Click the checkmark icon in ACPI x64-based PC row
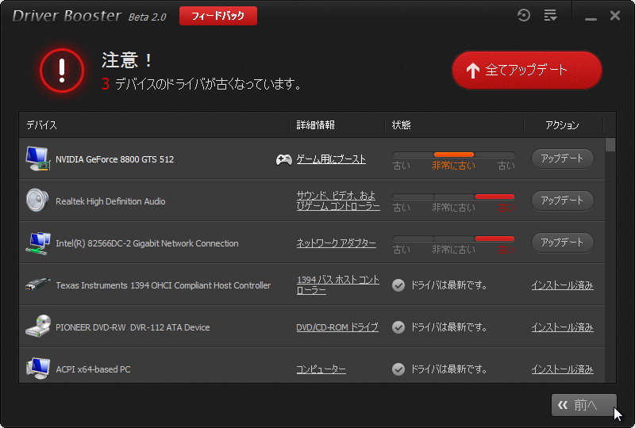 [398, 369]
